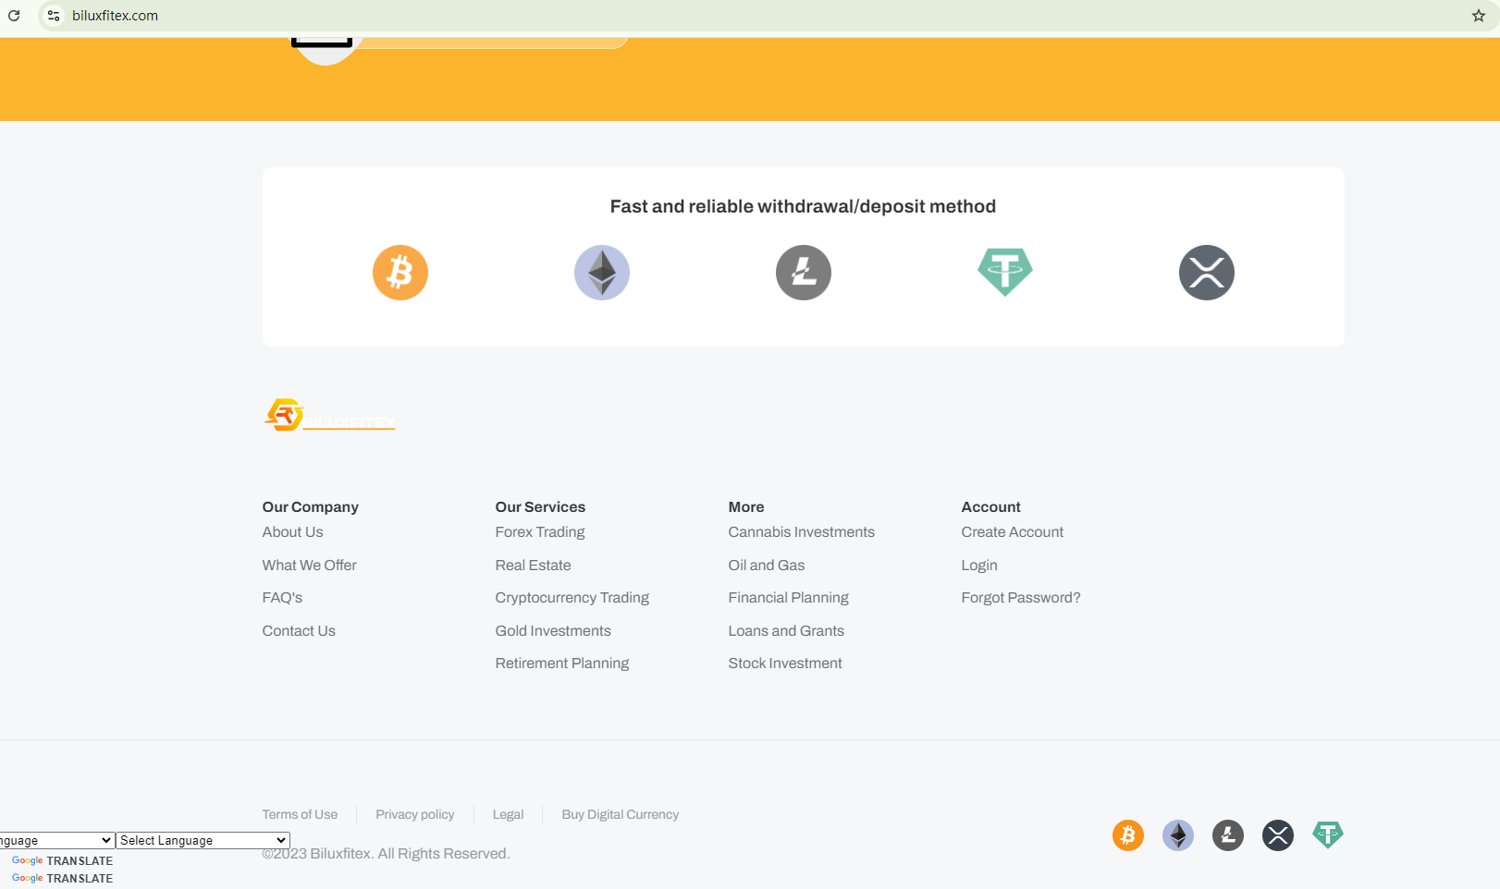Screen dimensions: 1500x889
Task: Click the upper Google Translate attribution
Action: click(62, 860)
